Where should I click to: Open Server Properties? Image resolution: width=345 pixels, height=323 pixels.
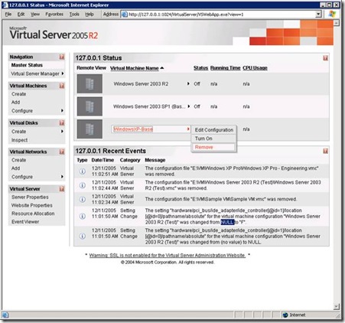[x=30, y=197]
